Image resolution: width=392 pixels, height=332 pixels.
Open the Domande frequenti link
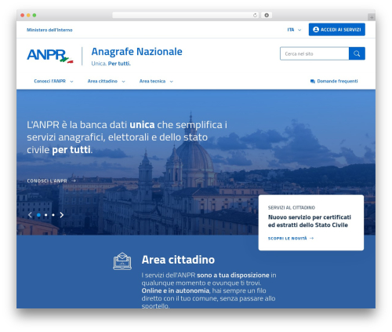(334, 82)
